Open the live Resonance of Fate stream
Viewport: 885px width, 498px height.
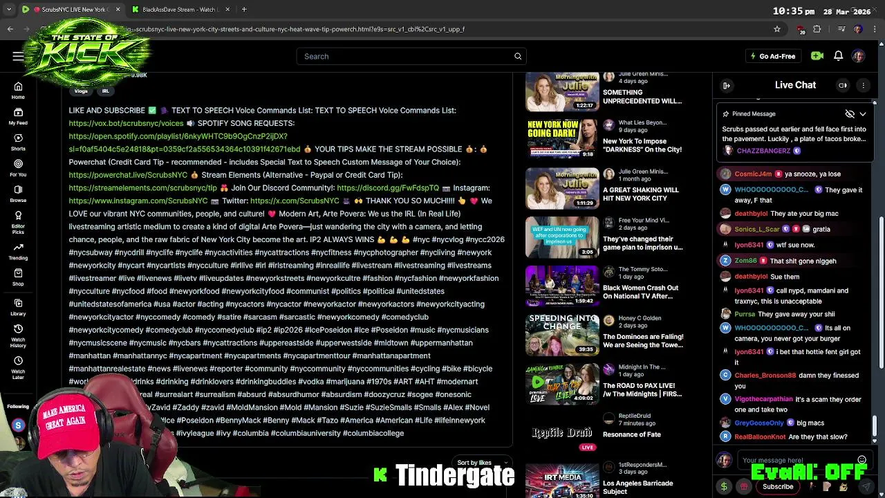562,432
